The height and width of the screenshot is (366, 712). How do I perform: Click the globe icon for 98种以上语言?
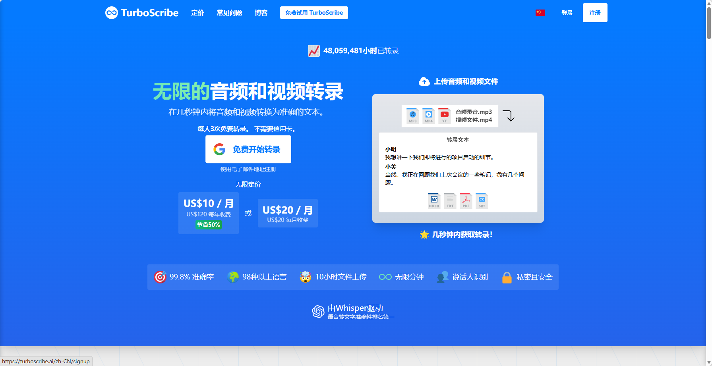[x=233, y=277]
